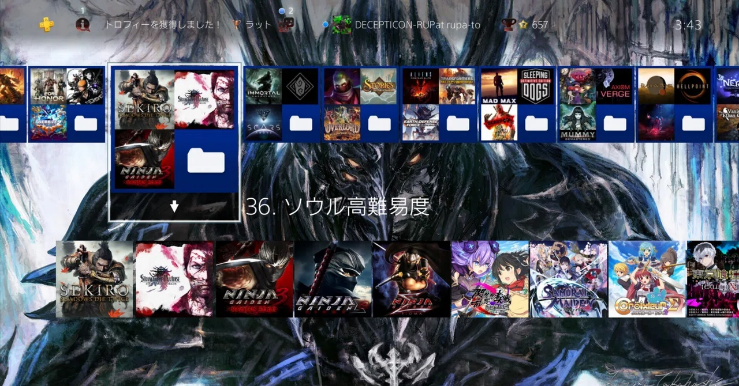739x386 pixels.
Task: Expand the selected folder with the down arrow
Action: click(174, 206)
